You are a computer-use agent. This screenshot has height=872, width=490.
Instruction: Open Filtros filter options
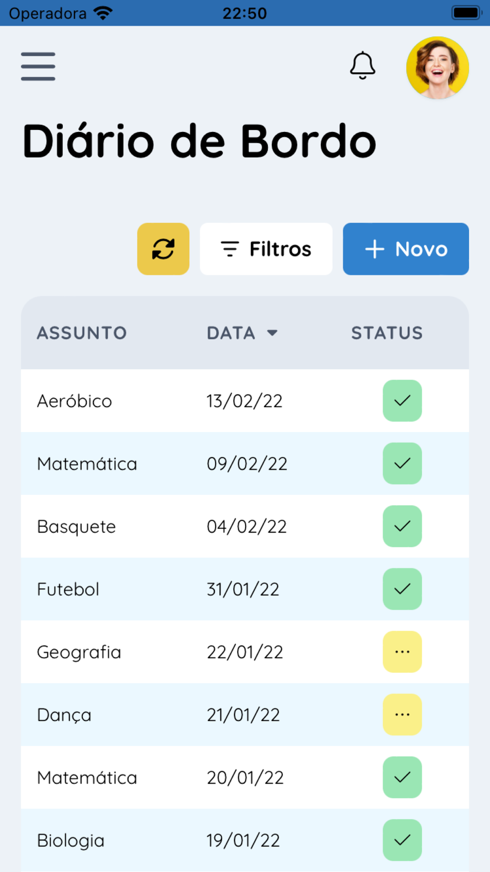[x=266, y=249]
